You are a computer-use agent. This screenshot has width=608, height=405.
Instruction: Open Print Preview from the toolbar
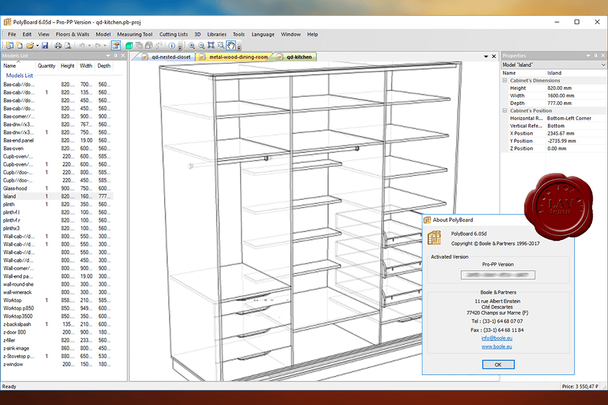pyautogui.click(x=68, y=46)
